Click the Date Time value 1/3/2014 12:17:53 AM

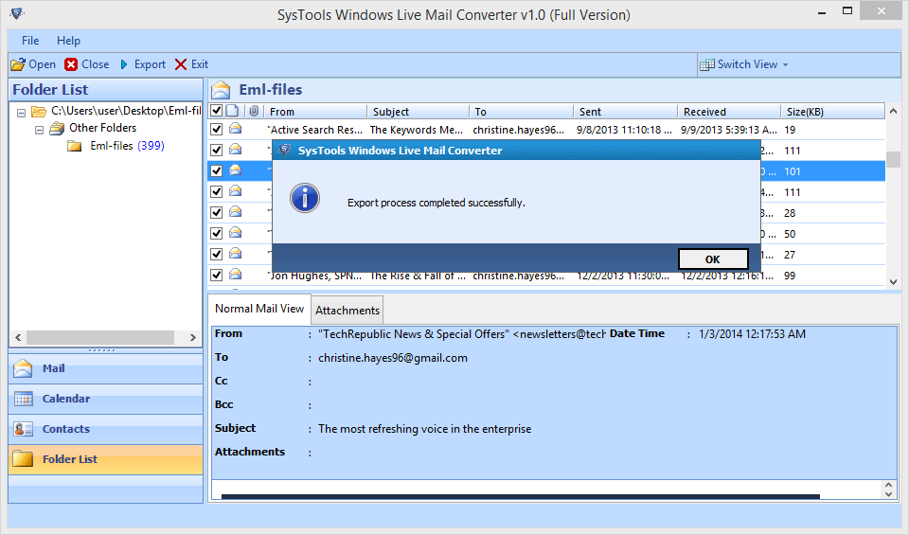coord(752,334)
